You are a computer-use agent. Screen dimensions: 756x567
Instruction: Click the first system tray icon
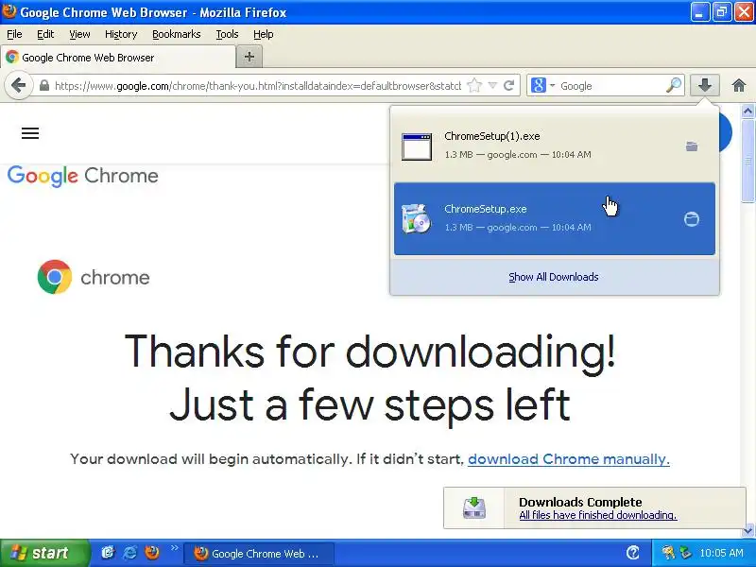click(x=668, y=553)
